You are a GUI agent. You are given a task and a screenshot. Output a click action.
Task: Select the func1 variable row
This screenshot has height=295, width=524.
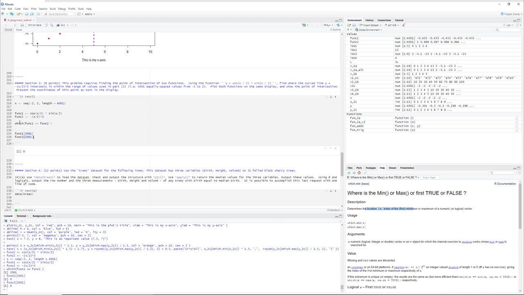[433, 38]
